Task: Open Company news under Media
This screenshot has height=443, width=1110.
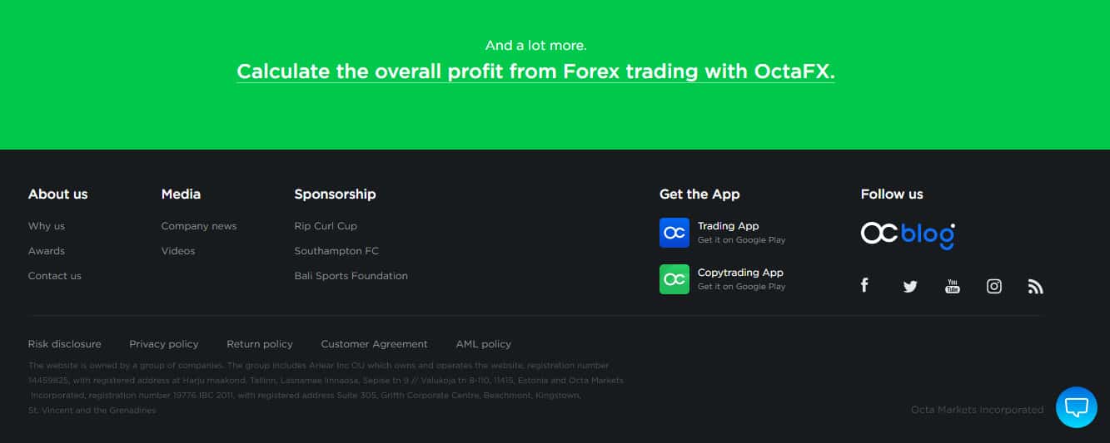Action: (199, 226)
